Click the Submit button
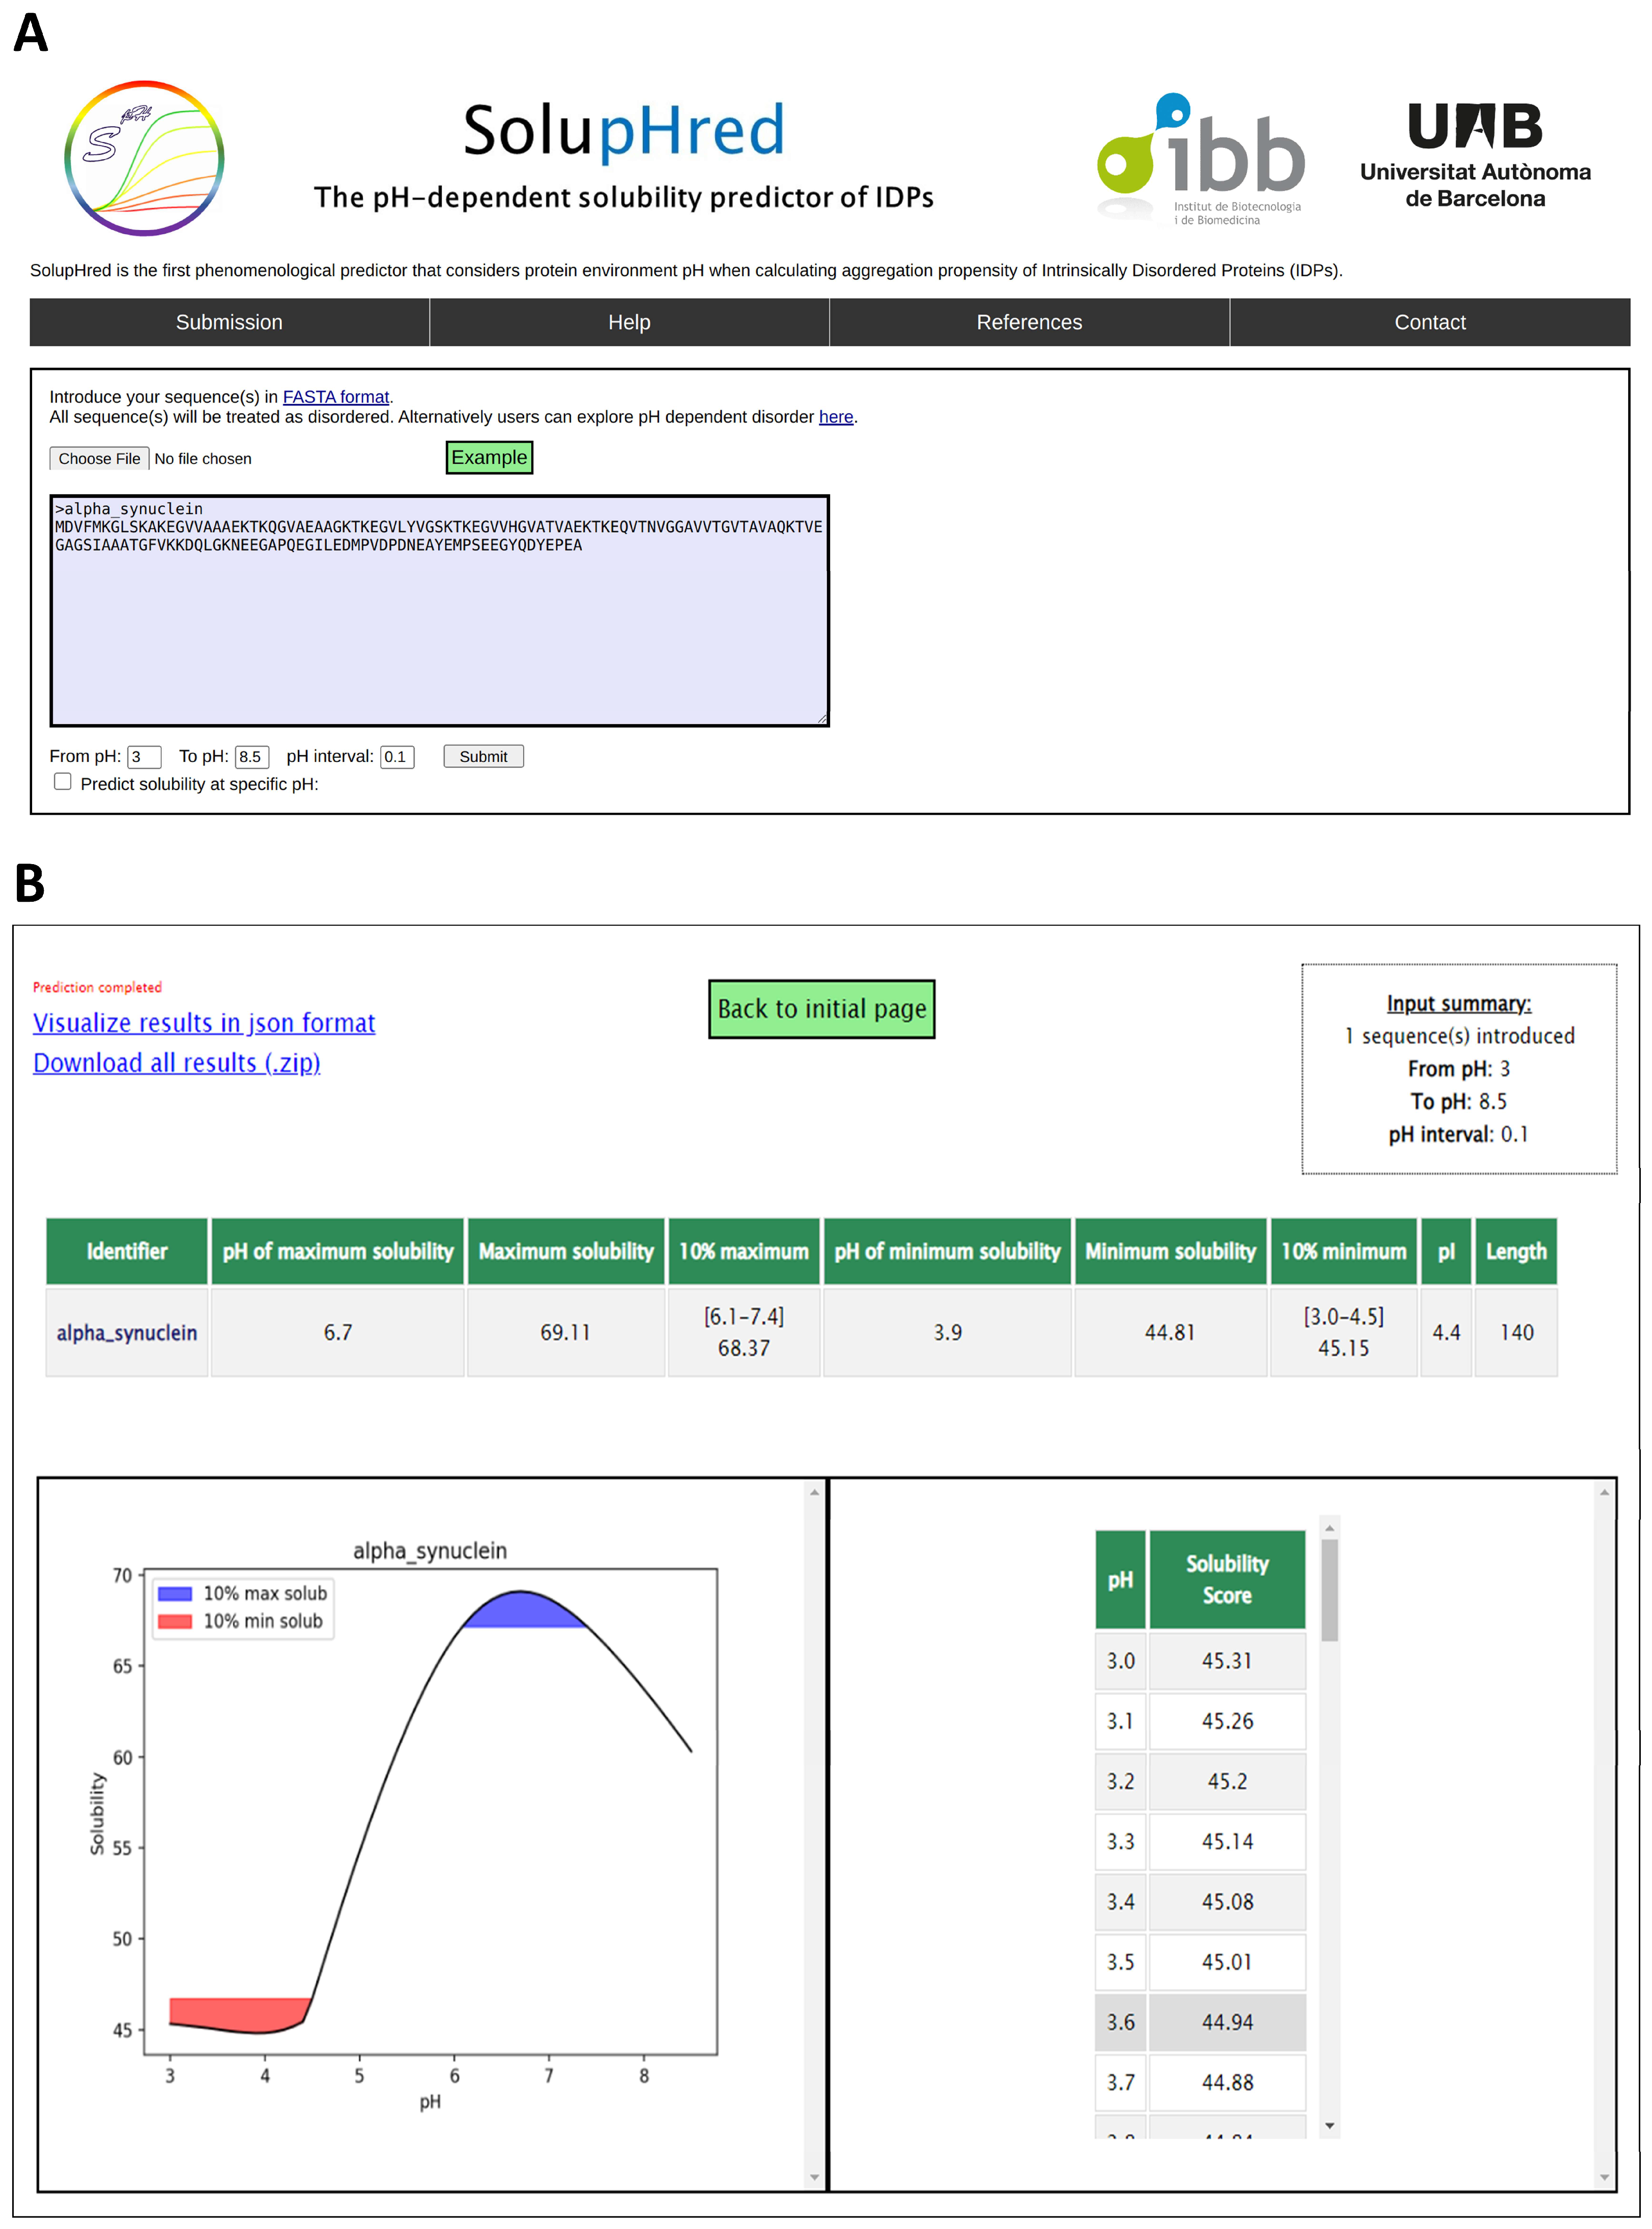The height and width of the screenshot is (2229, 1652). (483, 756)
